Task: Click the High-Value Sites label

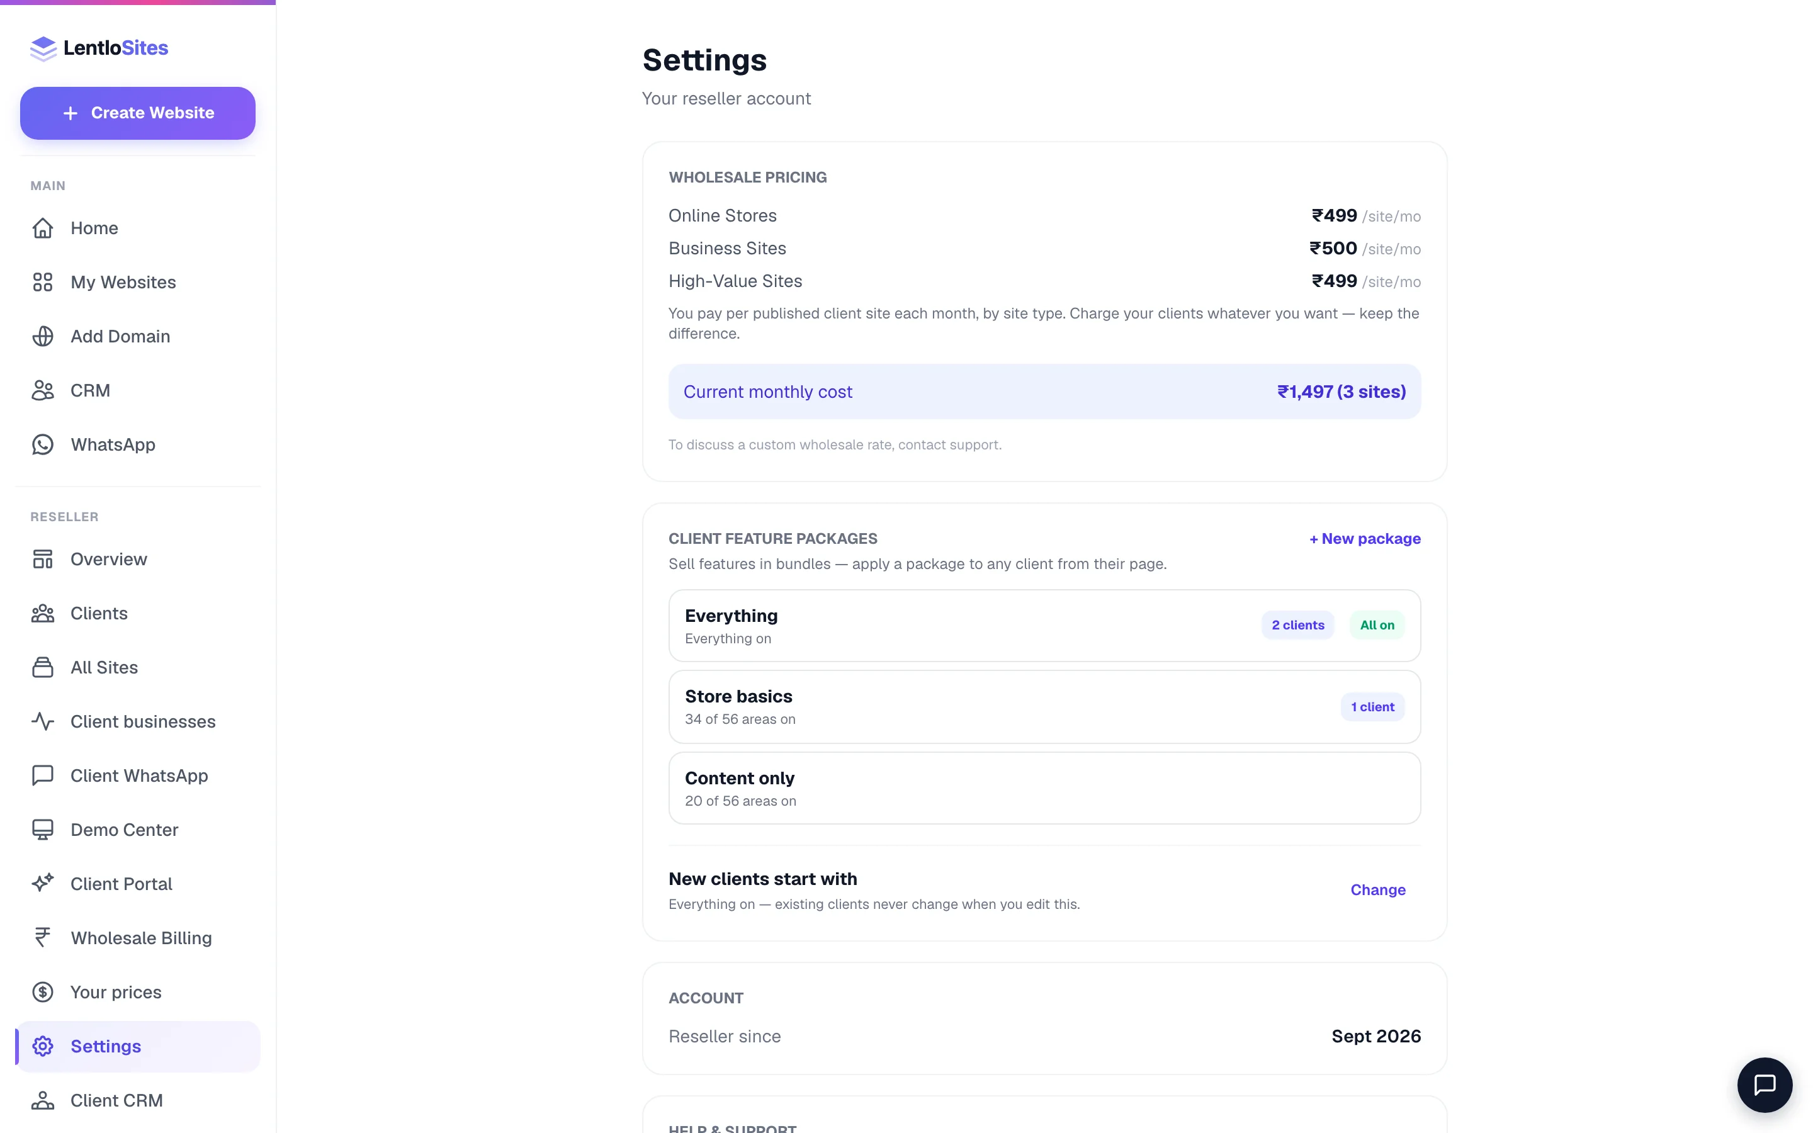Action: click(x=735, y=281)
